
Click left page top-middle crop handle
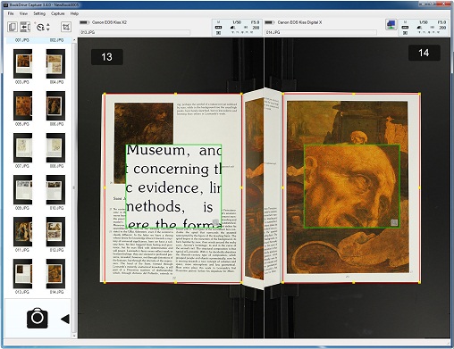click(x=175, y=94)
